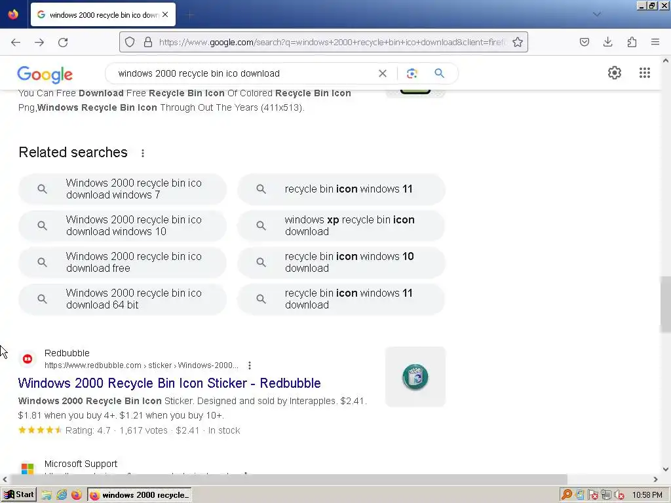671x503 pixels.
Task: Go to Google homepage via logo
Action: coord(45,75)
